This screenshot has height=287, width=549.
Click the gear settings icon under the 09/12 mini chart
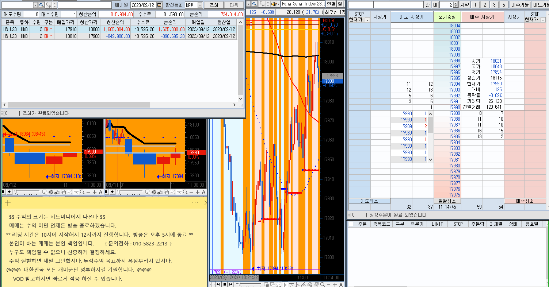[51, 192]
